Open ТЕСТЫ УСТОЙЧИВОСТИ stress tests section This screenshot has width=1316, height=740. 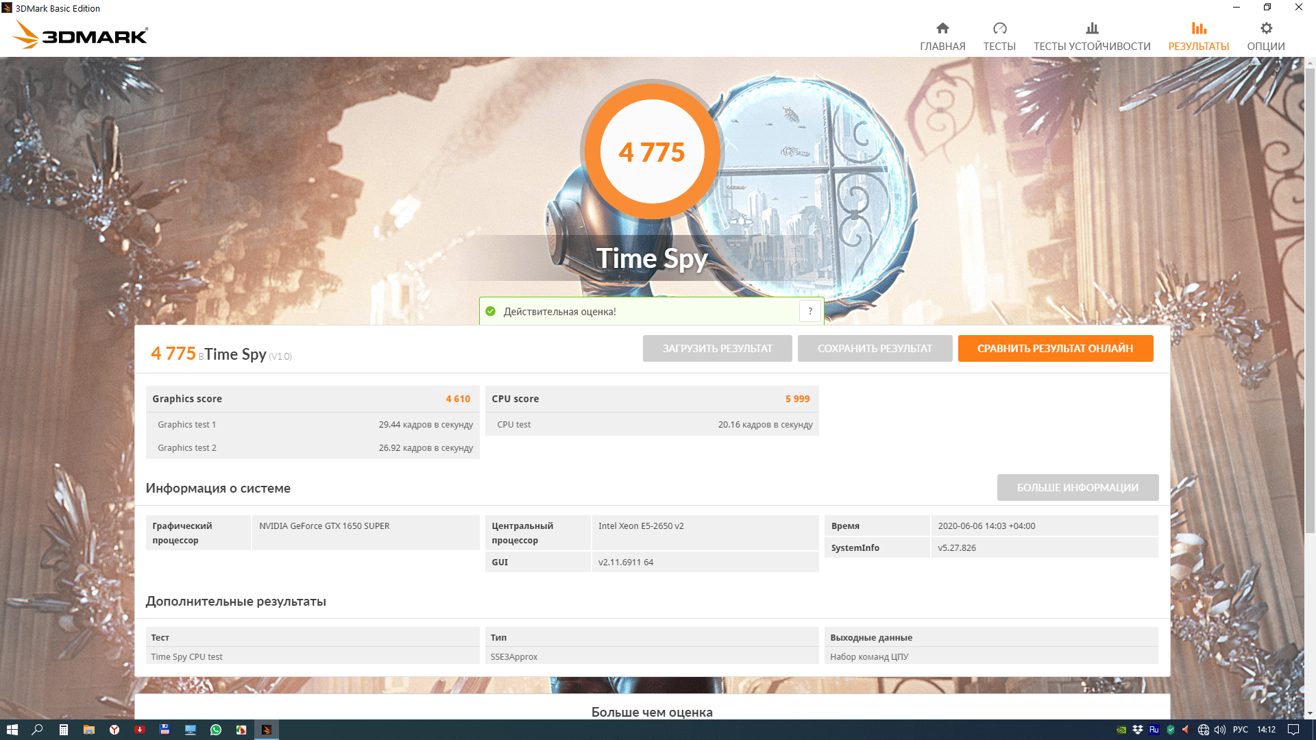coord(1092,36)
